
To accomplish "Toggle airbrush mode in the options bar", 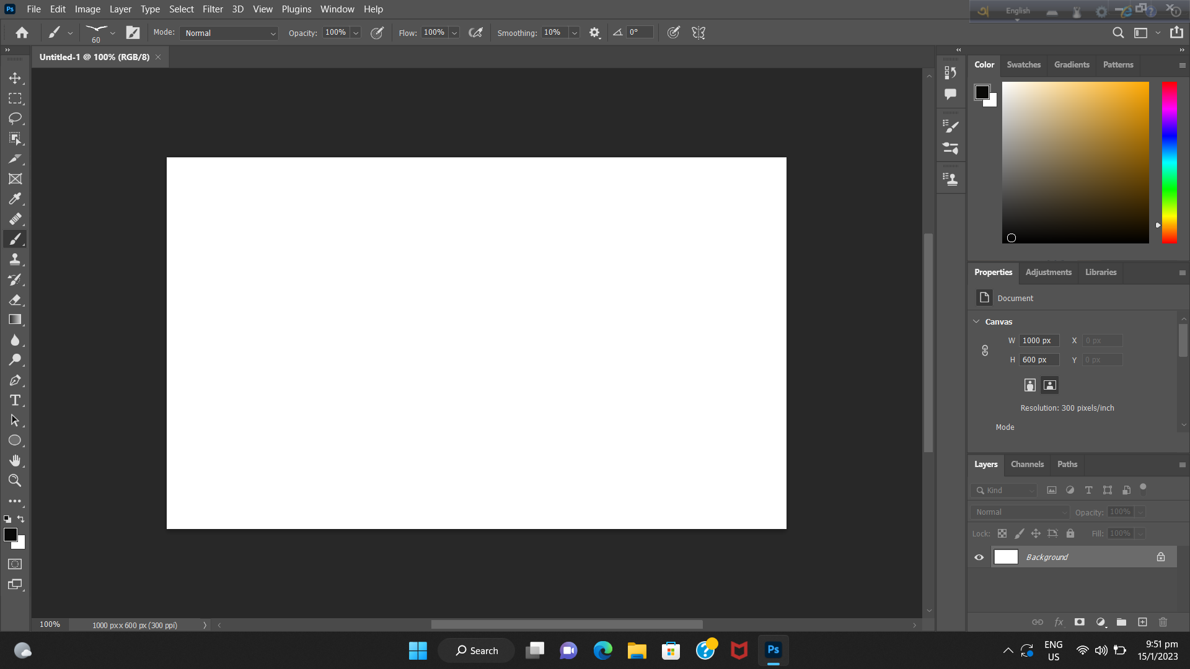I will coord(476,32).
